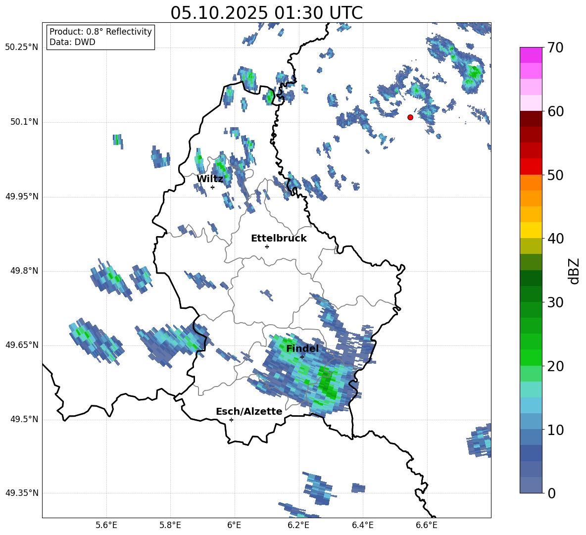This screenshot has height=535, width=586.
Task: Click the 6.6°E longitude label
Action: [427, 526]
